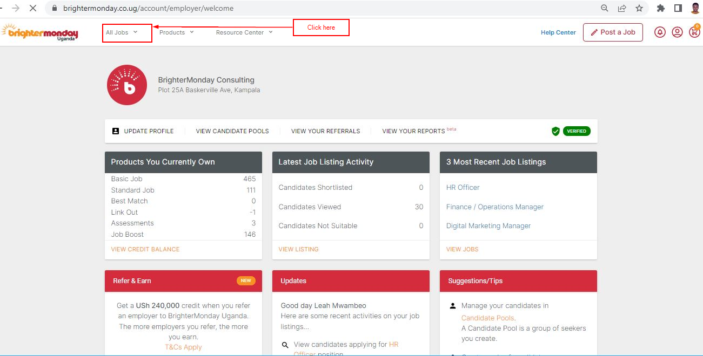This screenshot has width=703, height=356.
Task: Click Candidates Viewed row
Action: click(351, 207)
